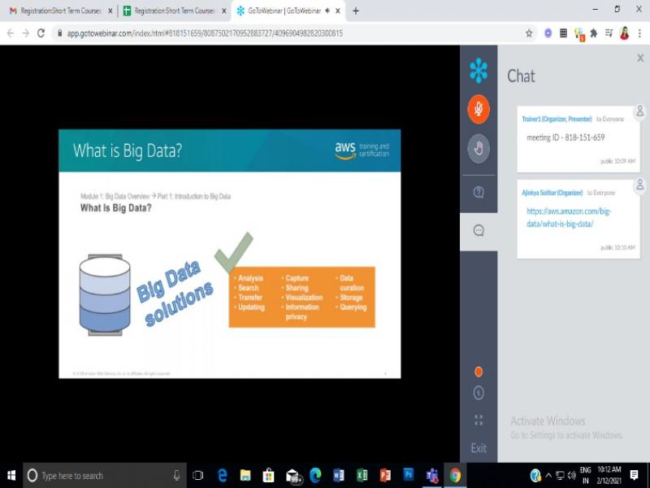This screenshot has height=488, width=650.
Task: Click the GoToWebinar snowflake logo
Action: 479,71
